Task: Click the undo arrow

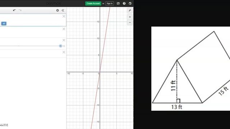Action: 14,10
